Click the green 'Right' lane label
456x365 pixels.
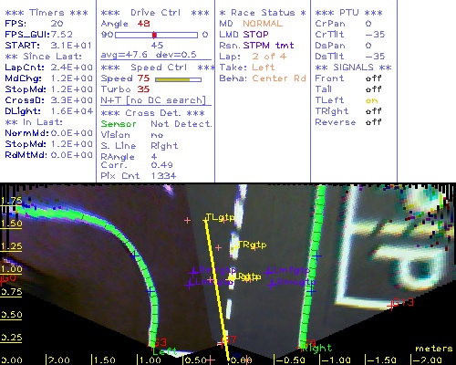click(x=318, y=348)
